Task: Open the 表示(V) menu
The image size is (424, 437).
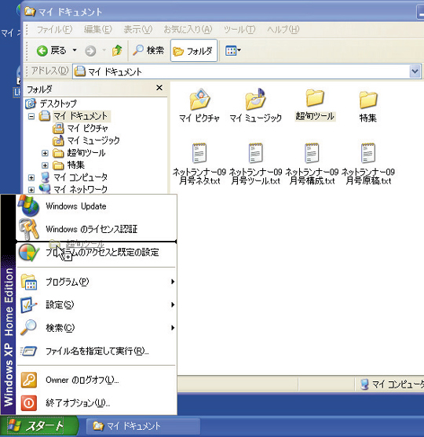Action: pyautogui.click(x=138, y=29)
